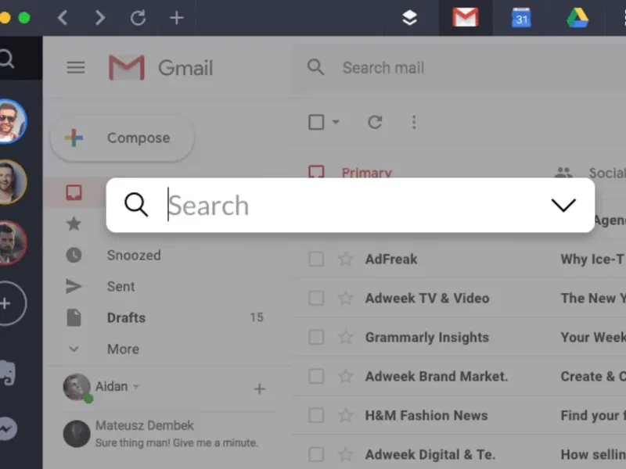Switch to the Google Calendar app tab
The height and width of the screenshot is (469, 626).
(x=521, y=18)
